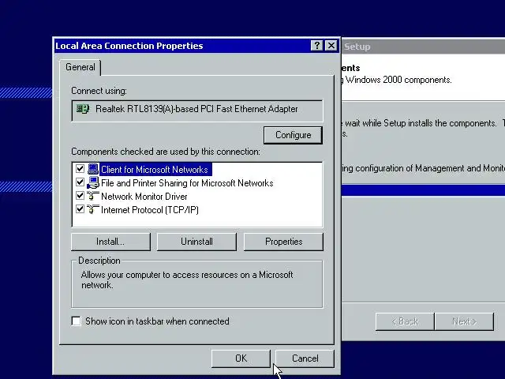Switch to the General tab
505x379 pixels.
[x=80, y=67]
